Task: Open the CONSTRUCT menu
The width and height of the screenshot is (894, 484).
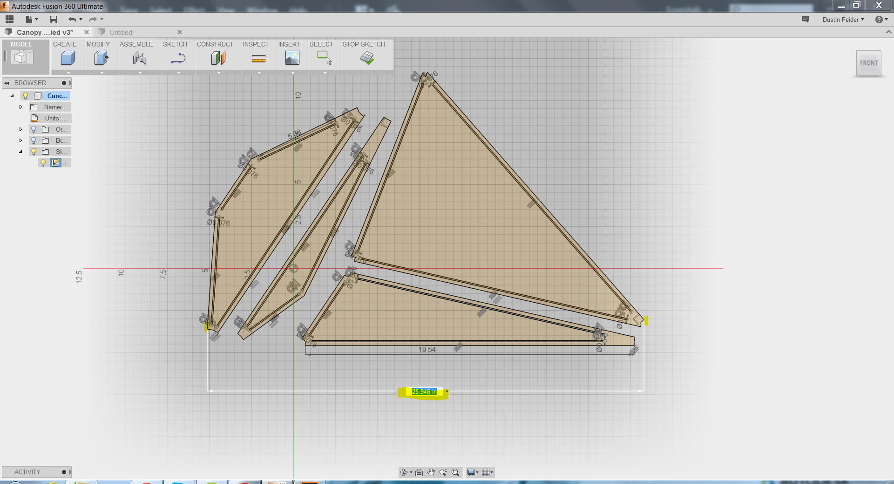Action: click(x=215, y=44)
